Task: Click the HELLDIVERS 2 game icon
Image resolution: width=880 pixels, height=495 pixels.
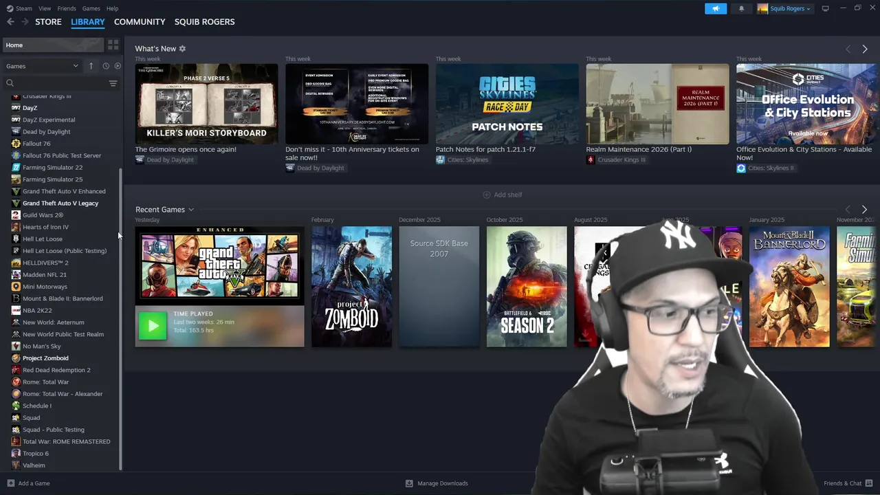Action: point(16,263)
